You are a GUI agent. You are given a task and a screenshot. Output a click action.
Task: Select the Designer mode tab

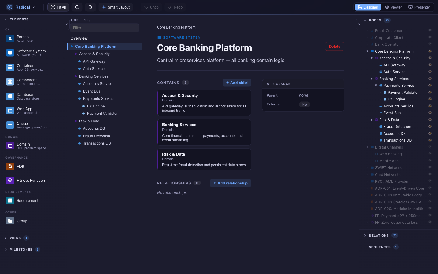[368, 7]
